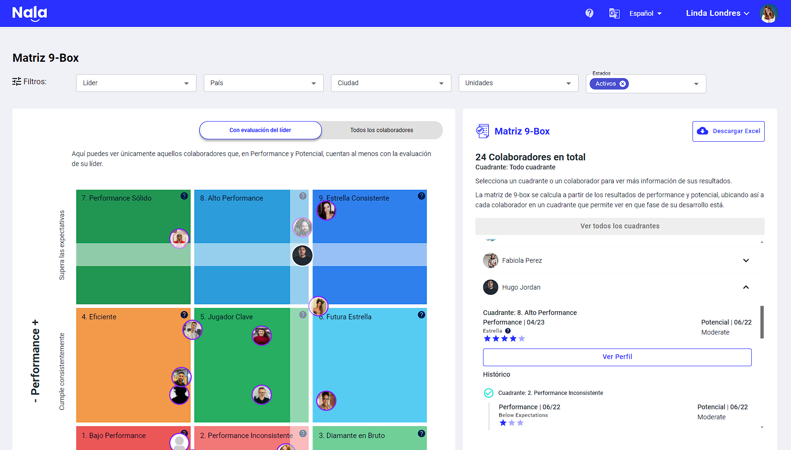Select the 1. Bajo Performance quadrant label

[x=114, y=436]
